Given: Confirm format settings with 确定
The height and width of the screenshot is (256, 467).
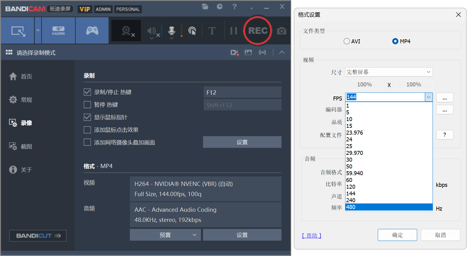Looking at the screenshot, I should coord(397,235).
